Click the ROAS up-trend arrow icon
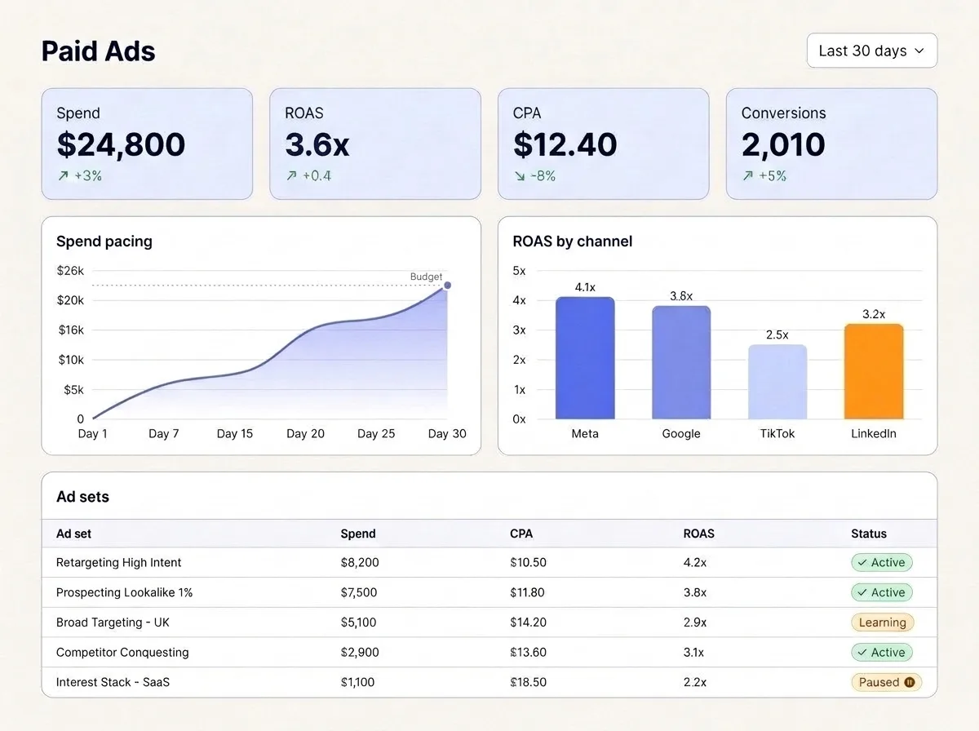Viewport: 979px width, 731px height. [290, 175]
